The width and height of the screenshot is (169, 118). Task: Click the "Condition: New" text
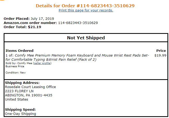click(15, 73)
